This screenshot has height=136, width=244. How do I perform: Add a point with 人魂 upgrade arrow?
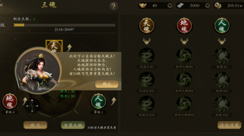pyautogui.click(x=114, y=101)
